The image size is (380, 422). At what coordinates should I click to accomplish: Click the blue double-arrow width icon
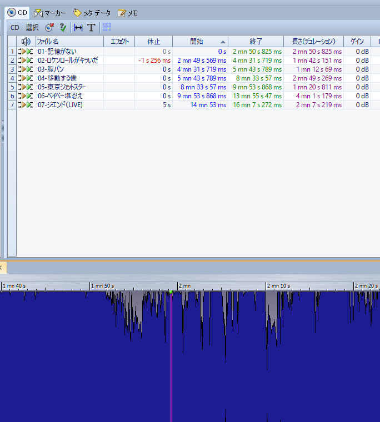(78, 27)
